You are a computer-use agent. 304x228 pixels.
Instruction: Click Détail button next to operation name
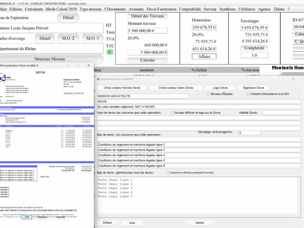68,18
